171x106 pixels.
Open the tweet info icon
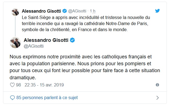click(x=157, y=85)
